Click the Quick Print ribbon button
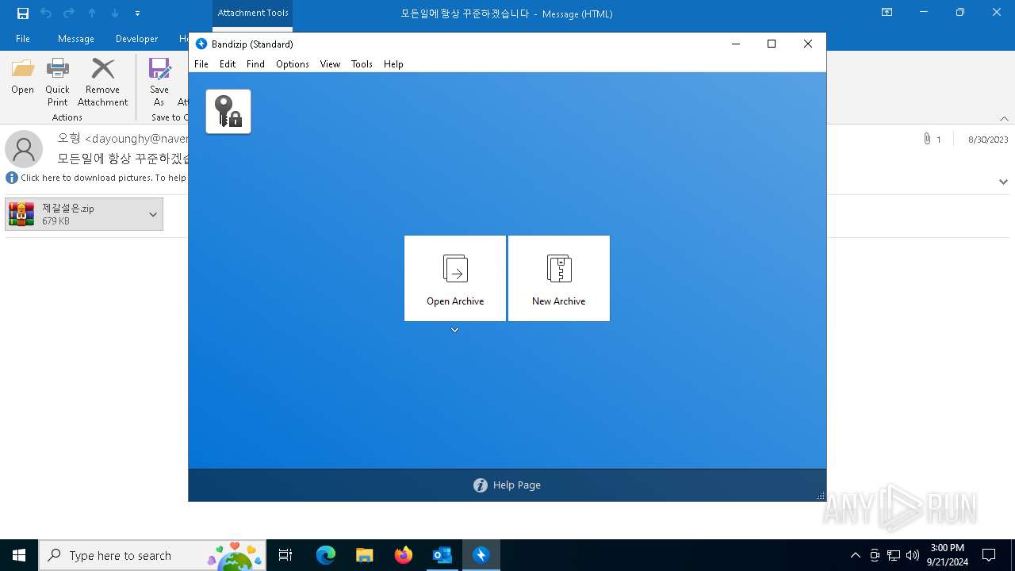This screenshot has height=571, width=1015. point(57,82)
